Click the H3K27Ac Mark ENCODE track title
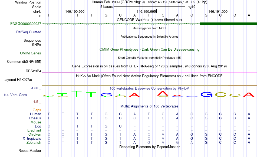Image resolution: width=257 pixels, height=157 pixels. (149, 76)
